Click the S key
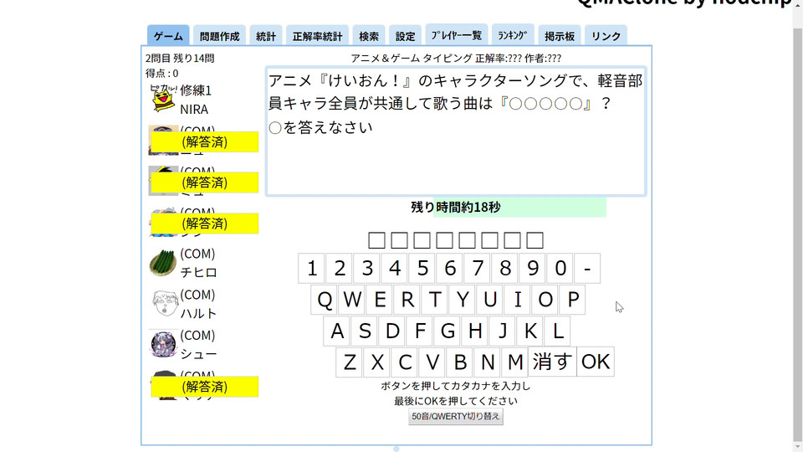 [x=366, y=331]
